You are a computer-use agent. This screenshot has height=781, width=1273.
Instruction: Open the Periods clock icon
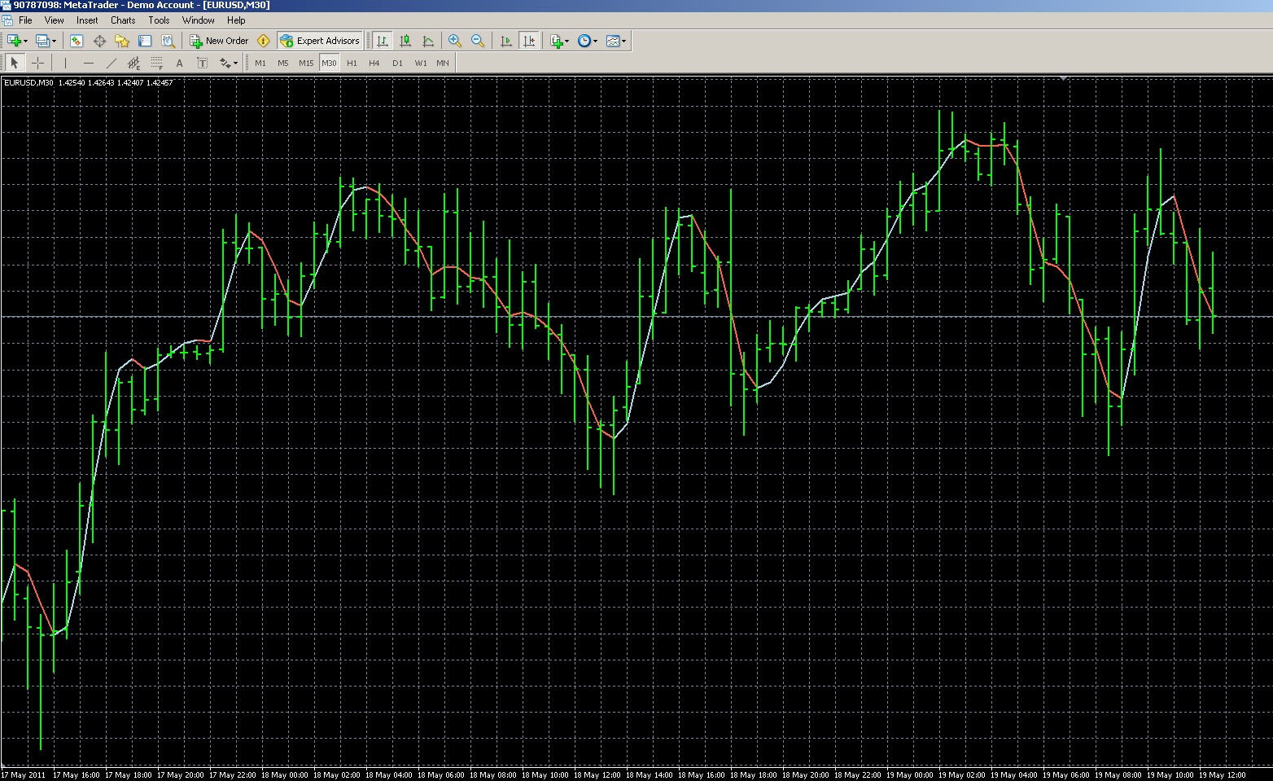[x=584, y=41]
